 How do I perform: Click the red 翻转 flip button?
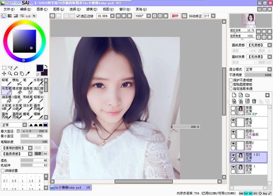(175, 16)
